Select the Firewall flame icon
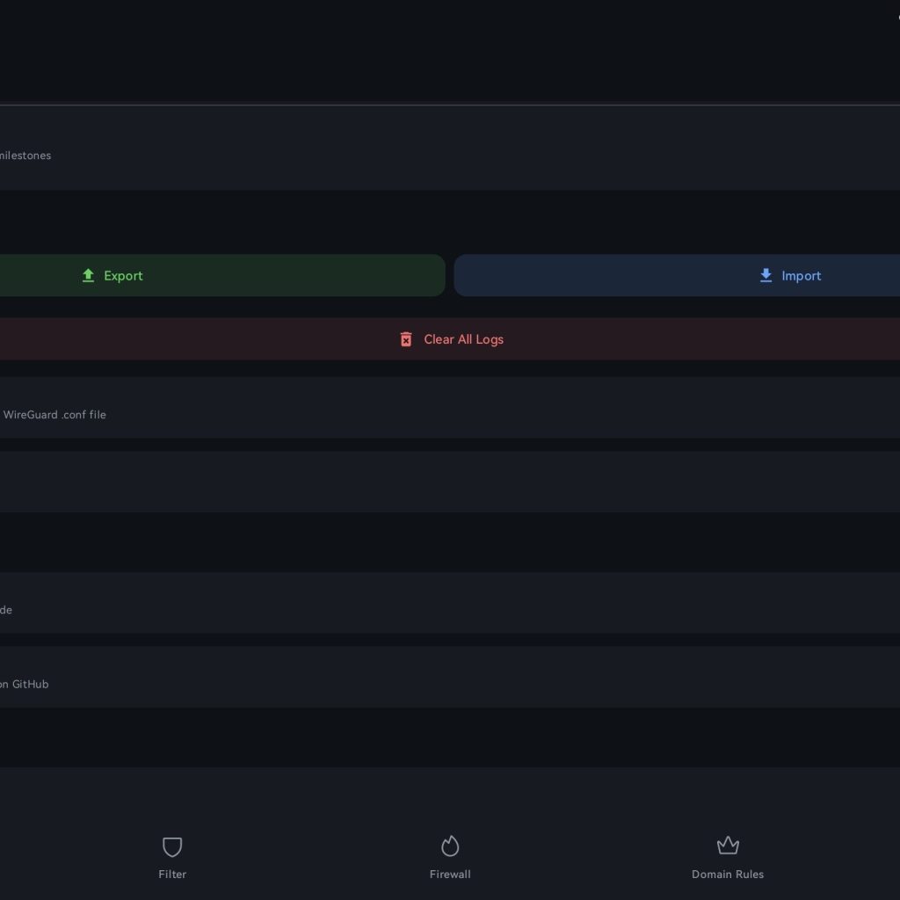Image resolution: width=900 pixels, height=900 pixels. [x=450, y=846]
